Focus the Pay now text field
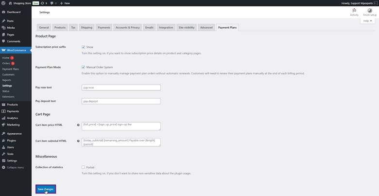This screenshot has width=379, height=196. [x=121, y=88]
